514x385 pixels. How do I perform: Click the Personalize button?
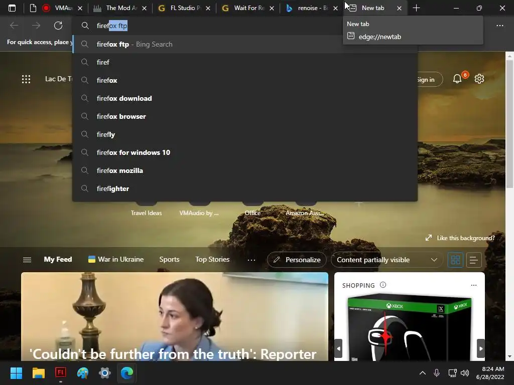(x=297, y=260)
